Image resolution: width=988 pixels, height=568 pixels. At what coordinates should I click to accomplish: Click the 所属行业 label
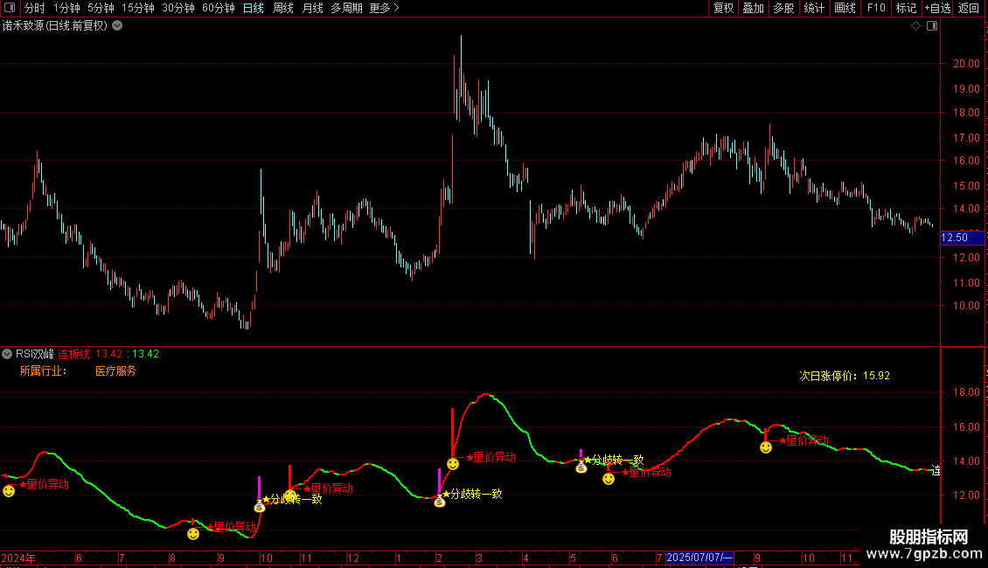43,371
